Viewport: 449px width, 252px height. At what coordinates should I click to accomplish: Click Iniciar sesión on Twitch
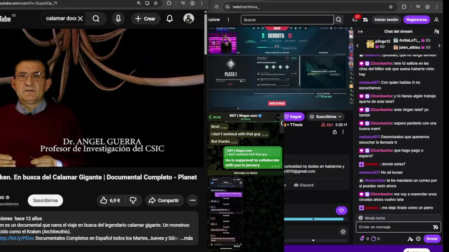pos(386,20)
